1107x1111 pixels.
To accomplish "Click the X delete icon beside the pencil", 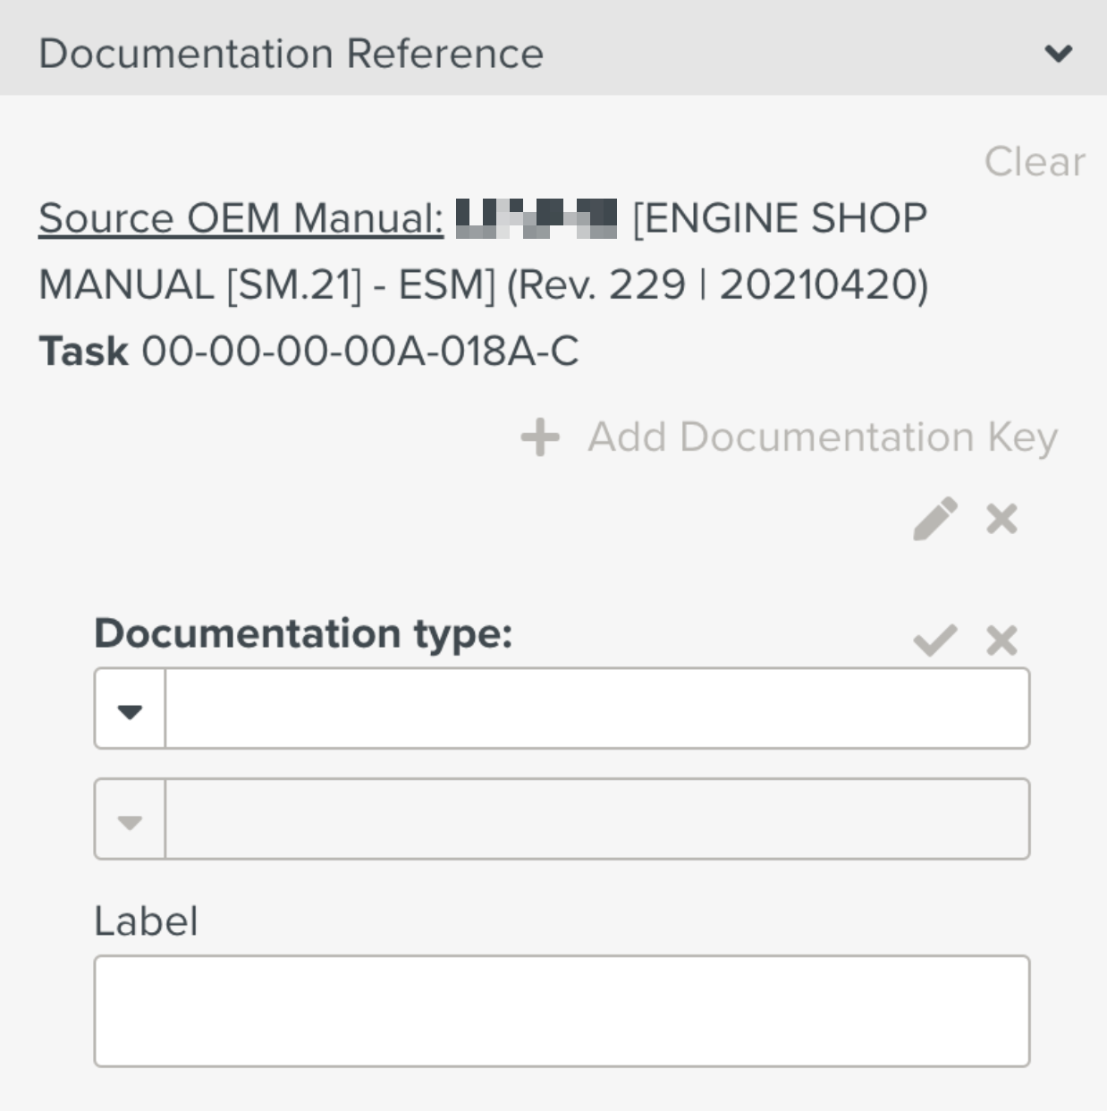I will tap(1000, 519).
